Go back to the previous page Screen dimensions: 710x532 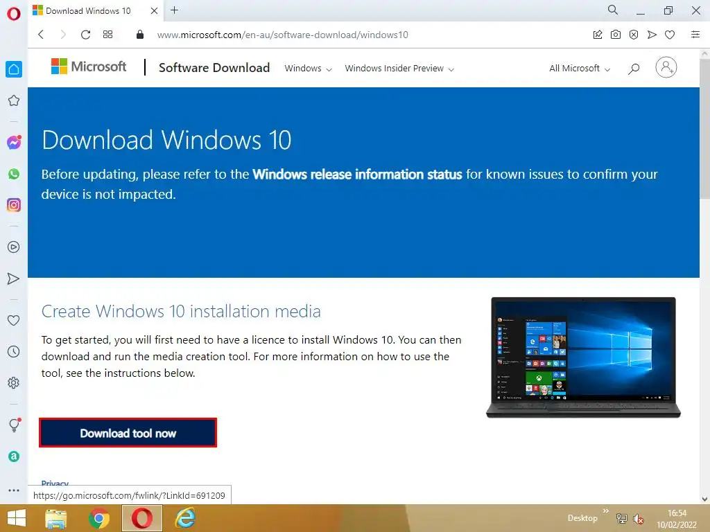coord(41,35)
